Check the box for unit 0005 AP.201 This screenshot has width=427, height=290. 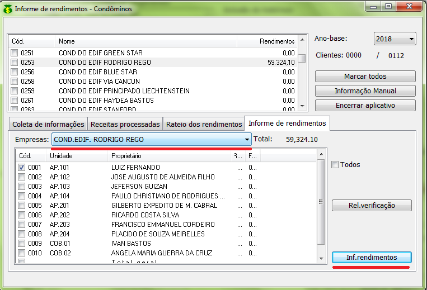click(x=22, y=205)
